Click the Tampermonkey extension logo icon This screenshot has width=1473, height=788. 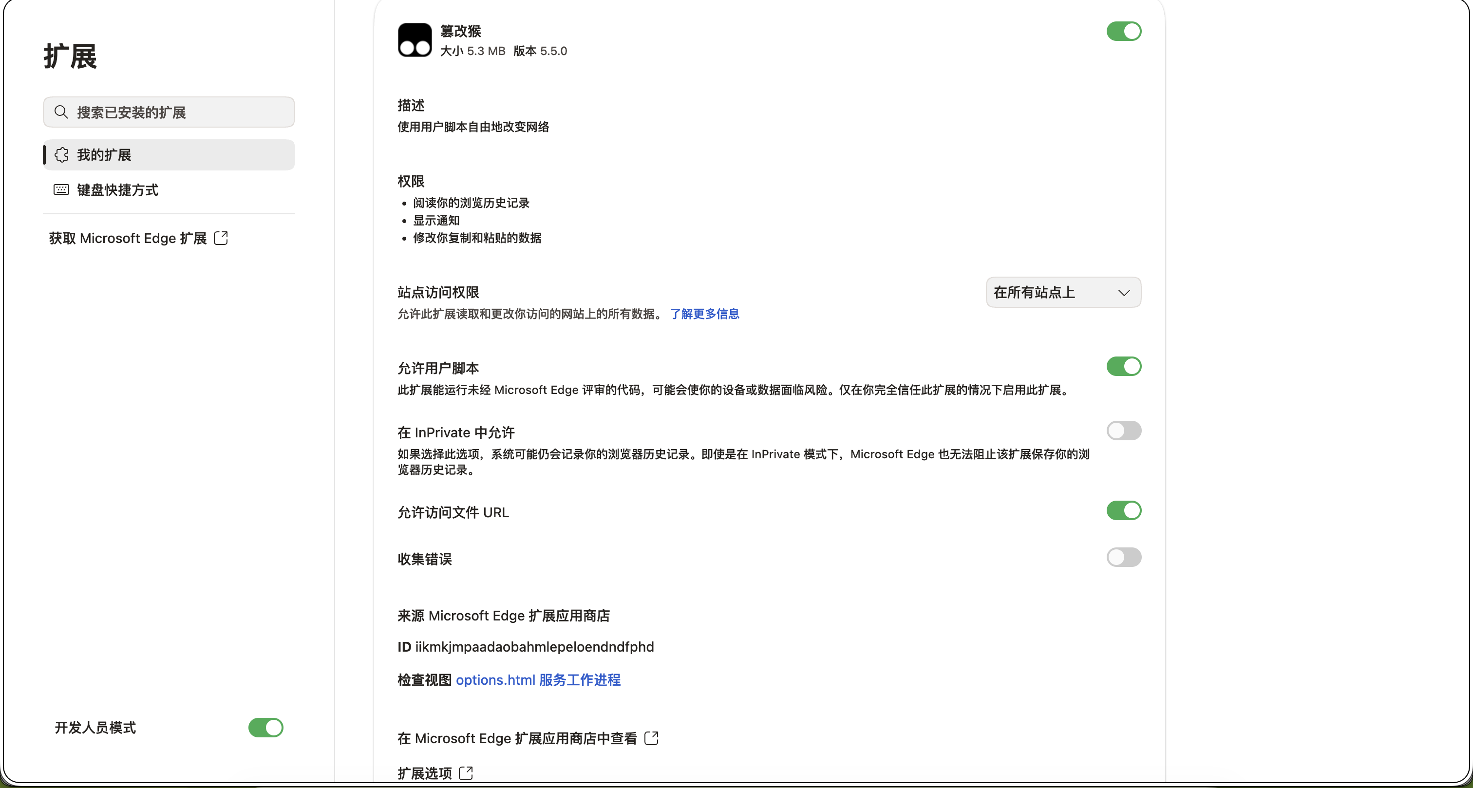[415, 39]
